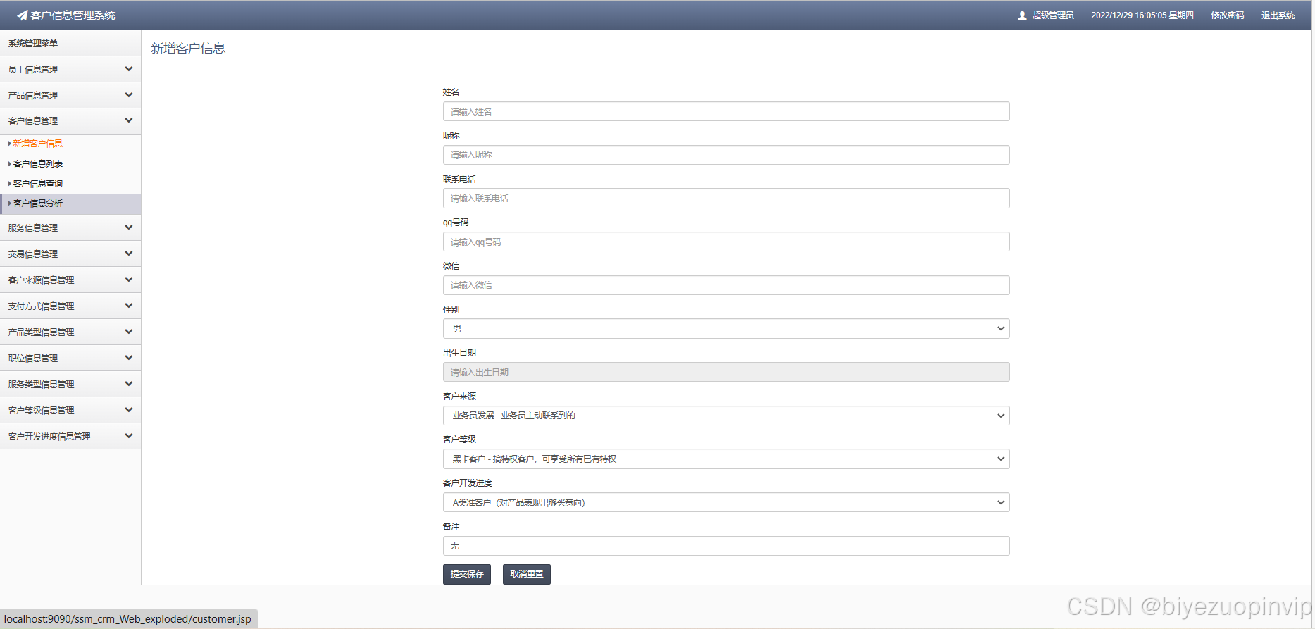Open the 客户等级 dropdown

726,459
